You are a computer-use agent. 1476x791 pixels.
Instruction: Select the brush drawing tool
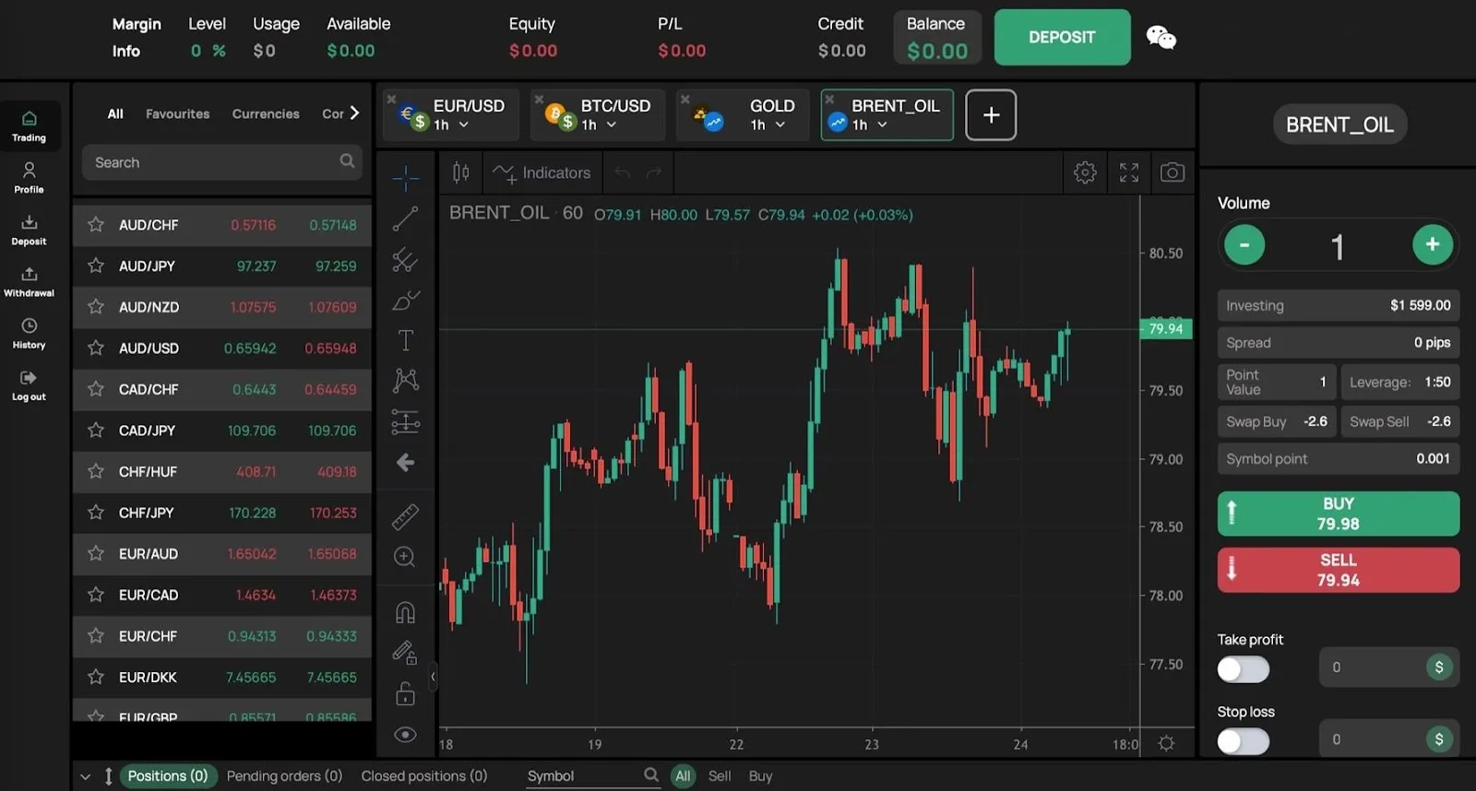click(405, 301)
